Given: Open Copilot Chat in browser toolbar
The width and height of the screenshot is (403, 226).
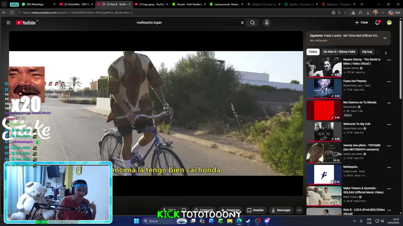Looking at the screenshot, I should [394, 13].
